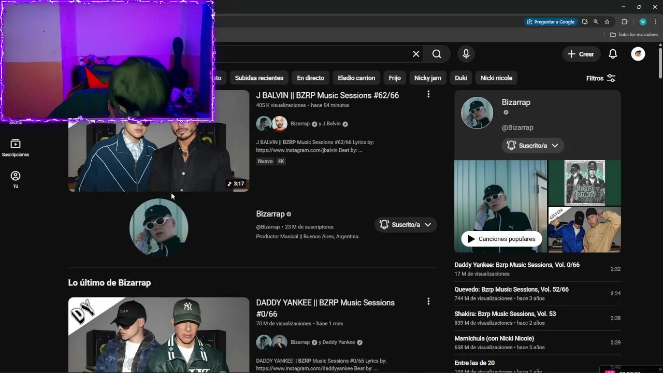Open the browser profile W icon
Viewport: 663px width, 373px height.
[x=643, y=22]
